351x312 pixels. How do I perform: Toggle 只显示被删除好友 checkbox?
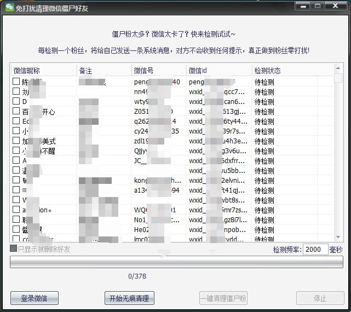(14, 248)
